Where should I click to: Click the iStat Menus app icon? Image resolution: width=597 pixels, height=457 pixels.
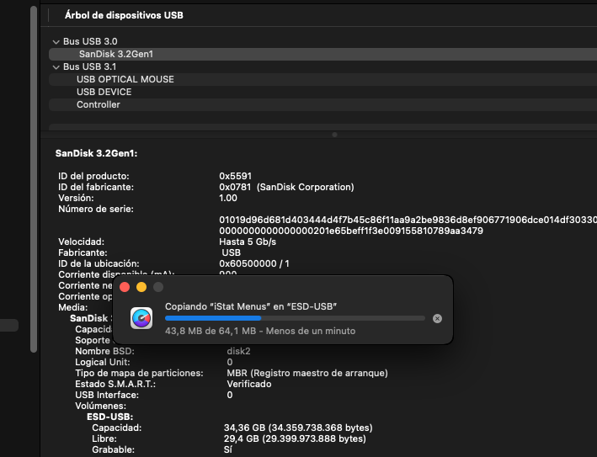tap(141, 318)
